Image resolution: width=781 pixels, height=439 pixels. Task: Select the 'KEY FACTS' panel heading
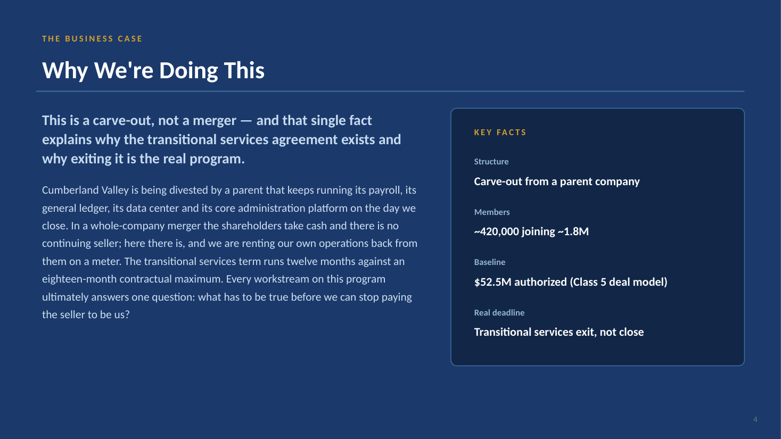[x=500, y=132]
